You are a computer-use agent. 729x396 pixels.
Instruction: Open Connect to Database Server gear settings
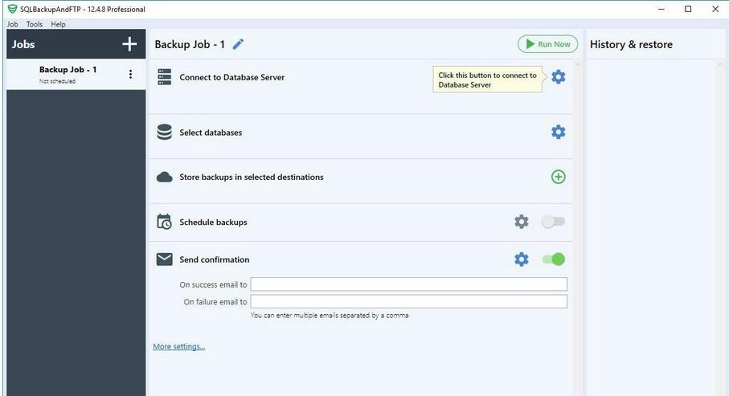[559, 76]
